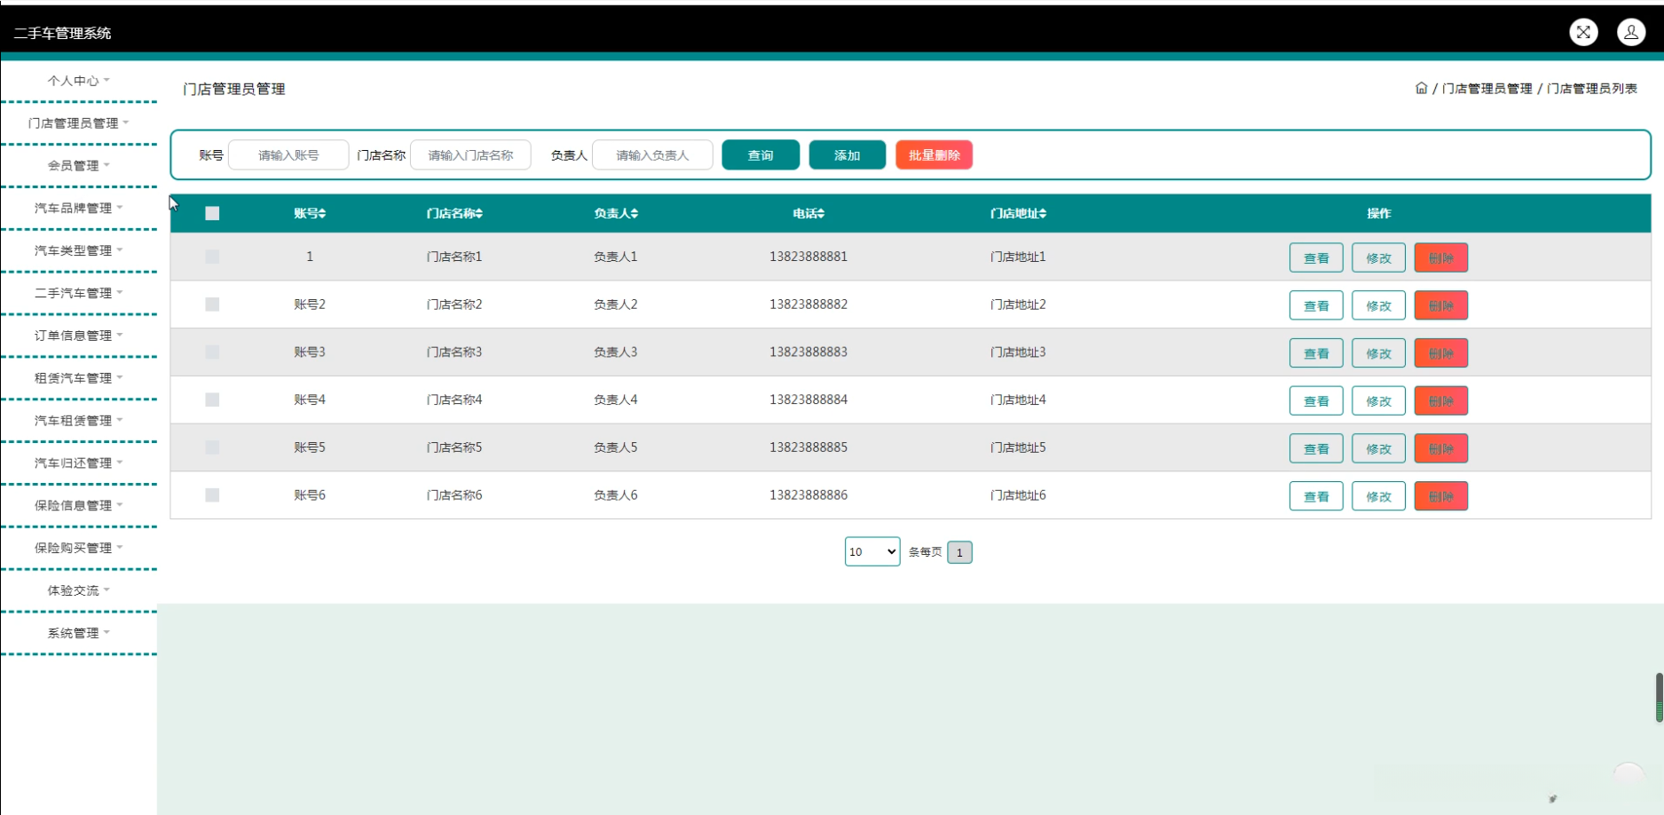This screenshot has width=1664, height=815.
Task: Click 修改 for 账号2 row
Action: (1378, 305)
